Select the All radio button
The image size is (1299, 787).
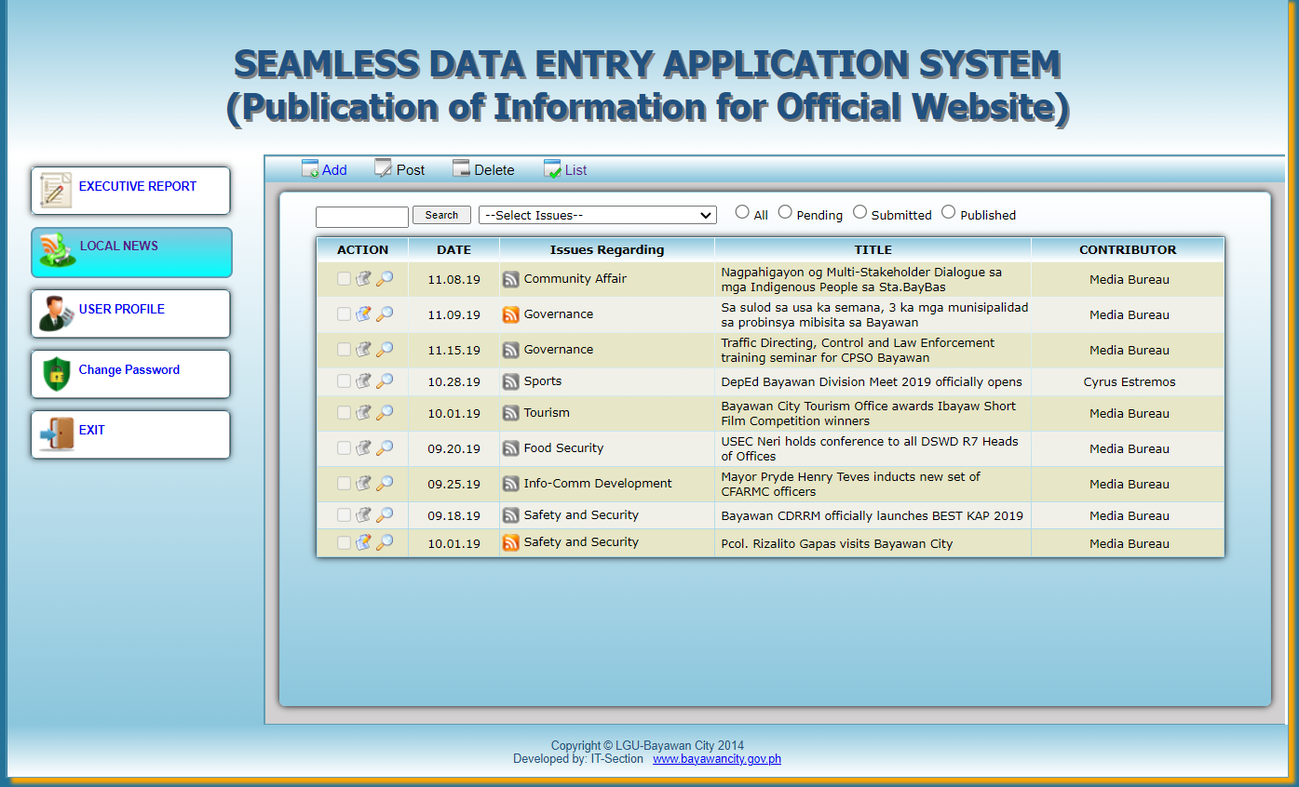click(742, 212)
